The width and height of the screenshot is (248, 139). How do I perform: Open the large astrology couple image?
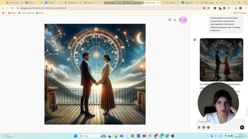pyautogui.click(x=95, y=74)
